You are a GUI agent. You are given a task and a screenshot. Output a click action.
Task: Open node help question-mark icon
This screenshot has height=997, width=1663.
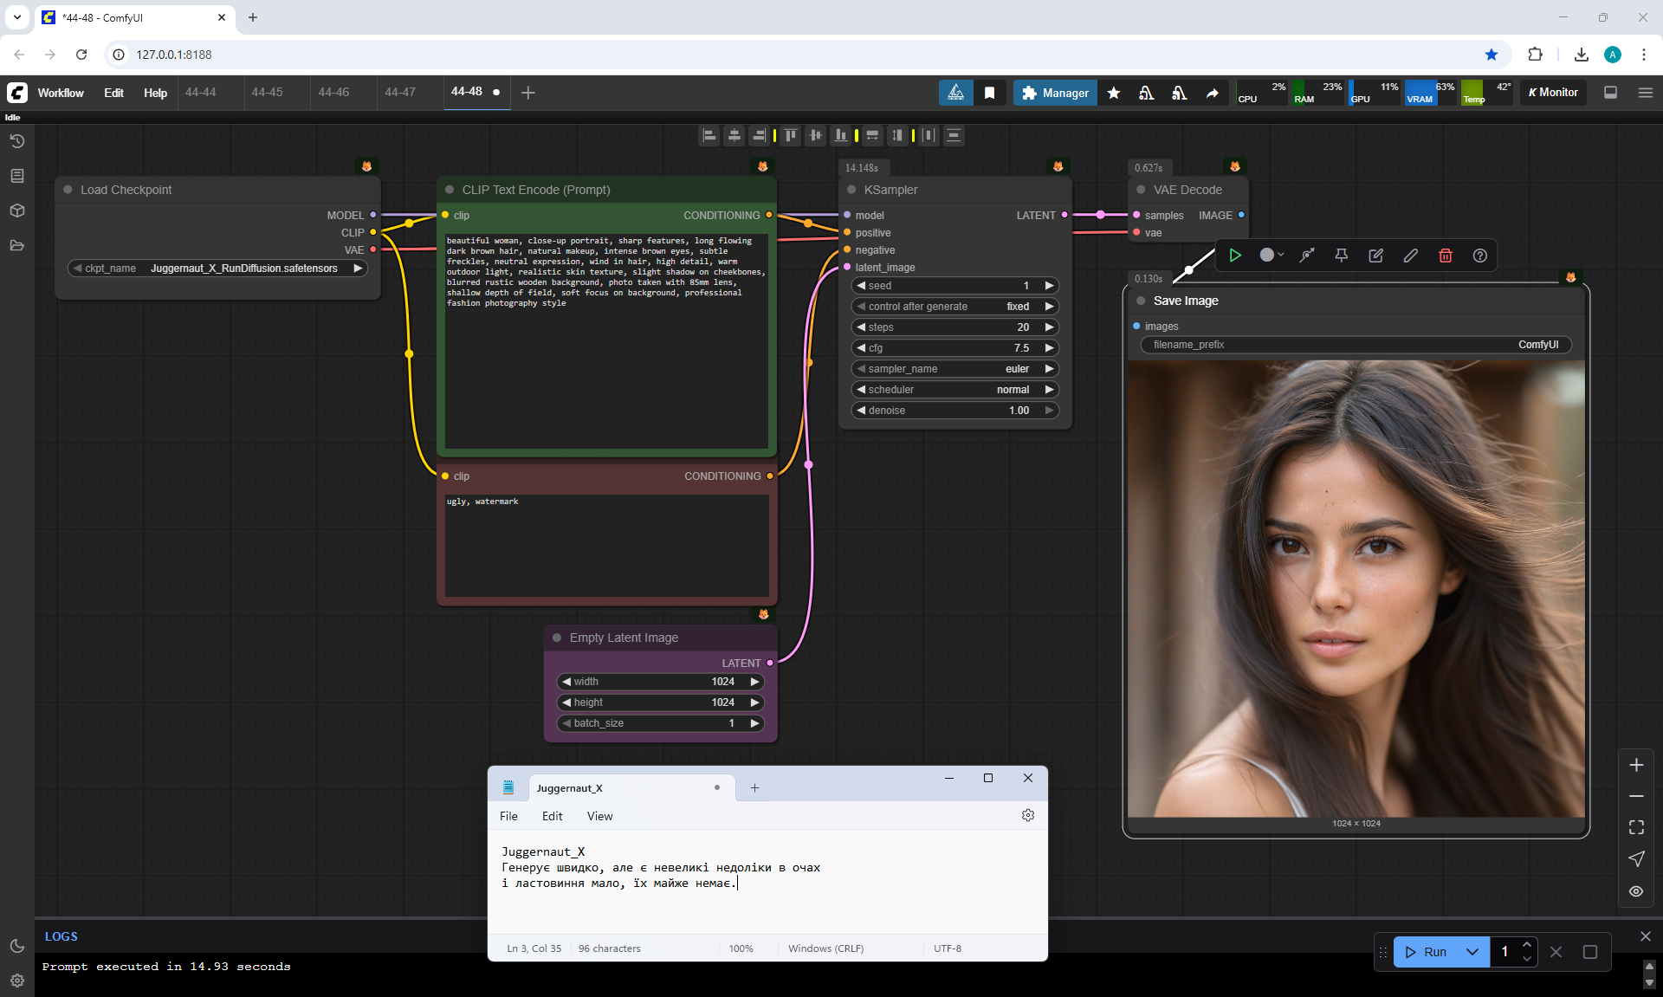[1479, 256]
